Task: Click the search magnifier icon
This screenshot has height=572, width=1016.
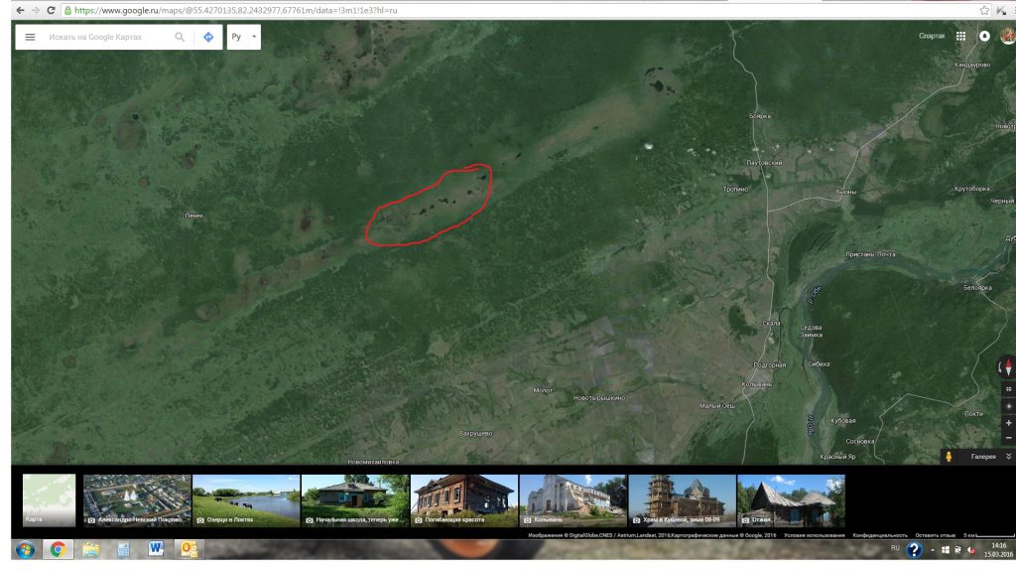Action: tap(180, 37)
